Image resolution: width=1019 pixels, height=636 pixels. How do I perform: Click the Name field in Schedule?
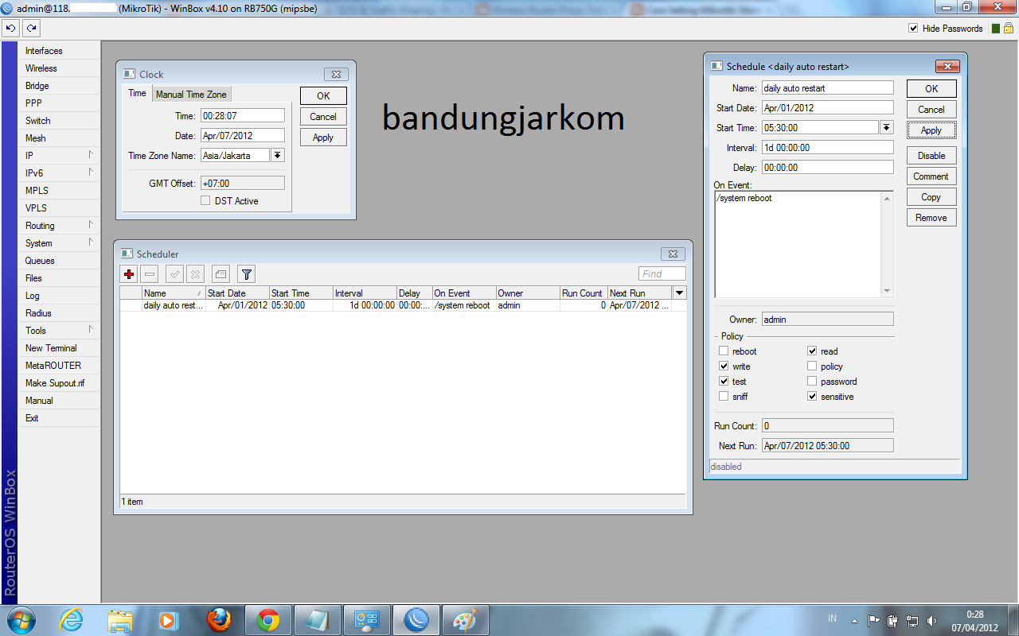[828, 88]
